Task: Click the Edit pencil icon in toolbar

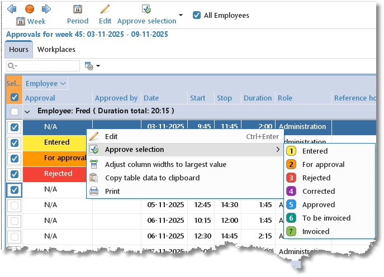Action: [105, 9]
